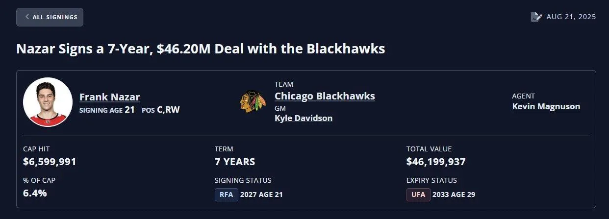Click the back chevron arrow icon
Viewport: 609px width, 219px height.
27,17
